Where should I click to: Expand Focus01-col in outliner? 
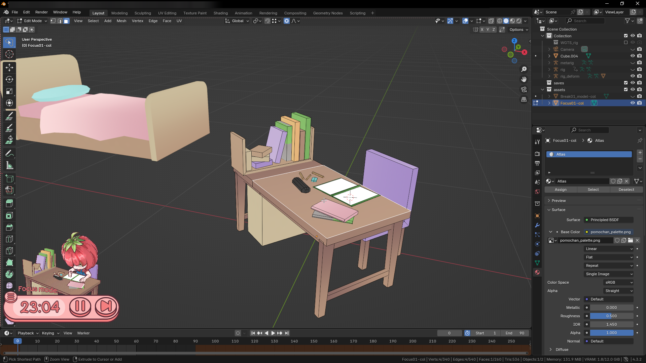pyautogui.click(x=549, y=103)
